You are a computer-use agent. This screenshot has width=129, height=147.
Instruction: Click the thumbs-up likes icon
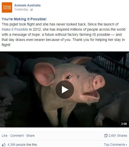click(4, 145)
